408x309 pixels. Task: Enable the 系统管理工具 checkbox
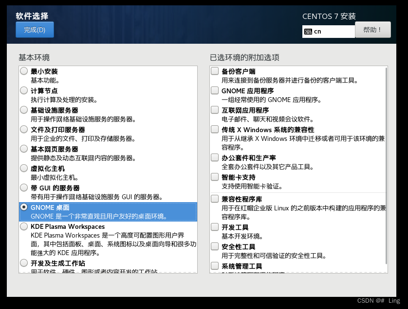[215, 266]
